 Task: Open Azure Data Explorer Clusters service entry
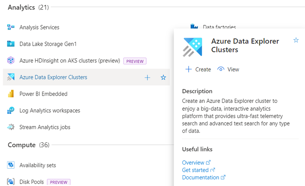(x=53, y=77)
